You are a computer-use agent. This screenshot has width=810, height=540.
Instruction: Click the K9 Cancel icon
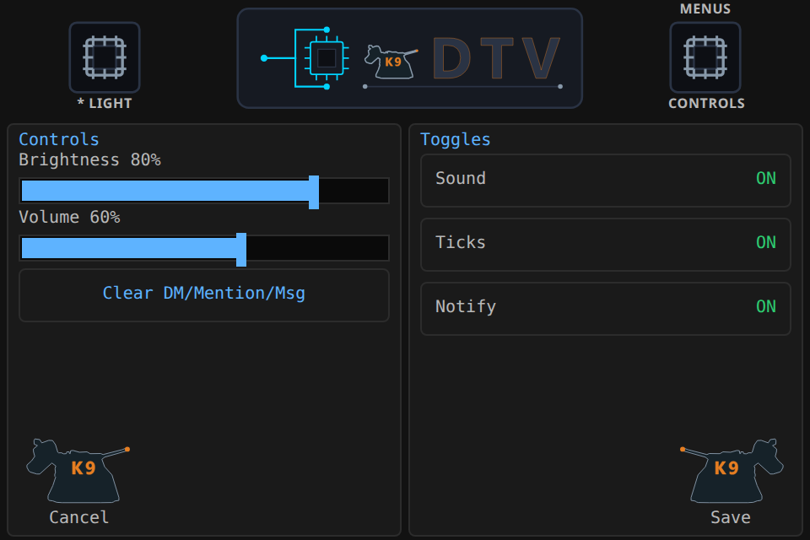click(78, 471)
